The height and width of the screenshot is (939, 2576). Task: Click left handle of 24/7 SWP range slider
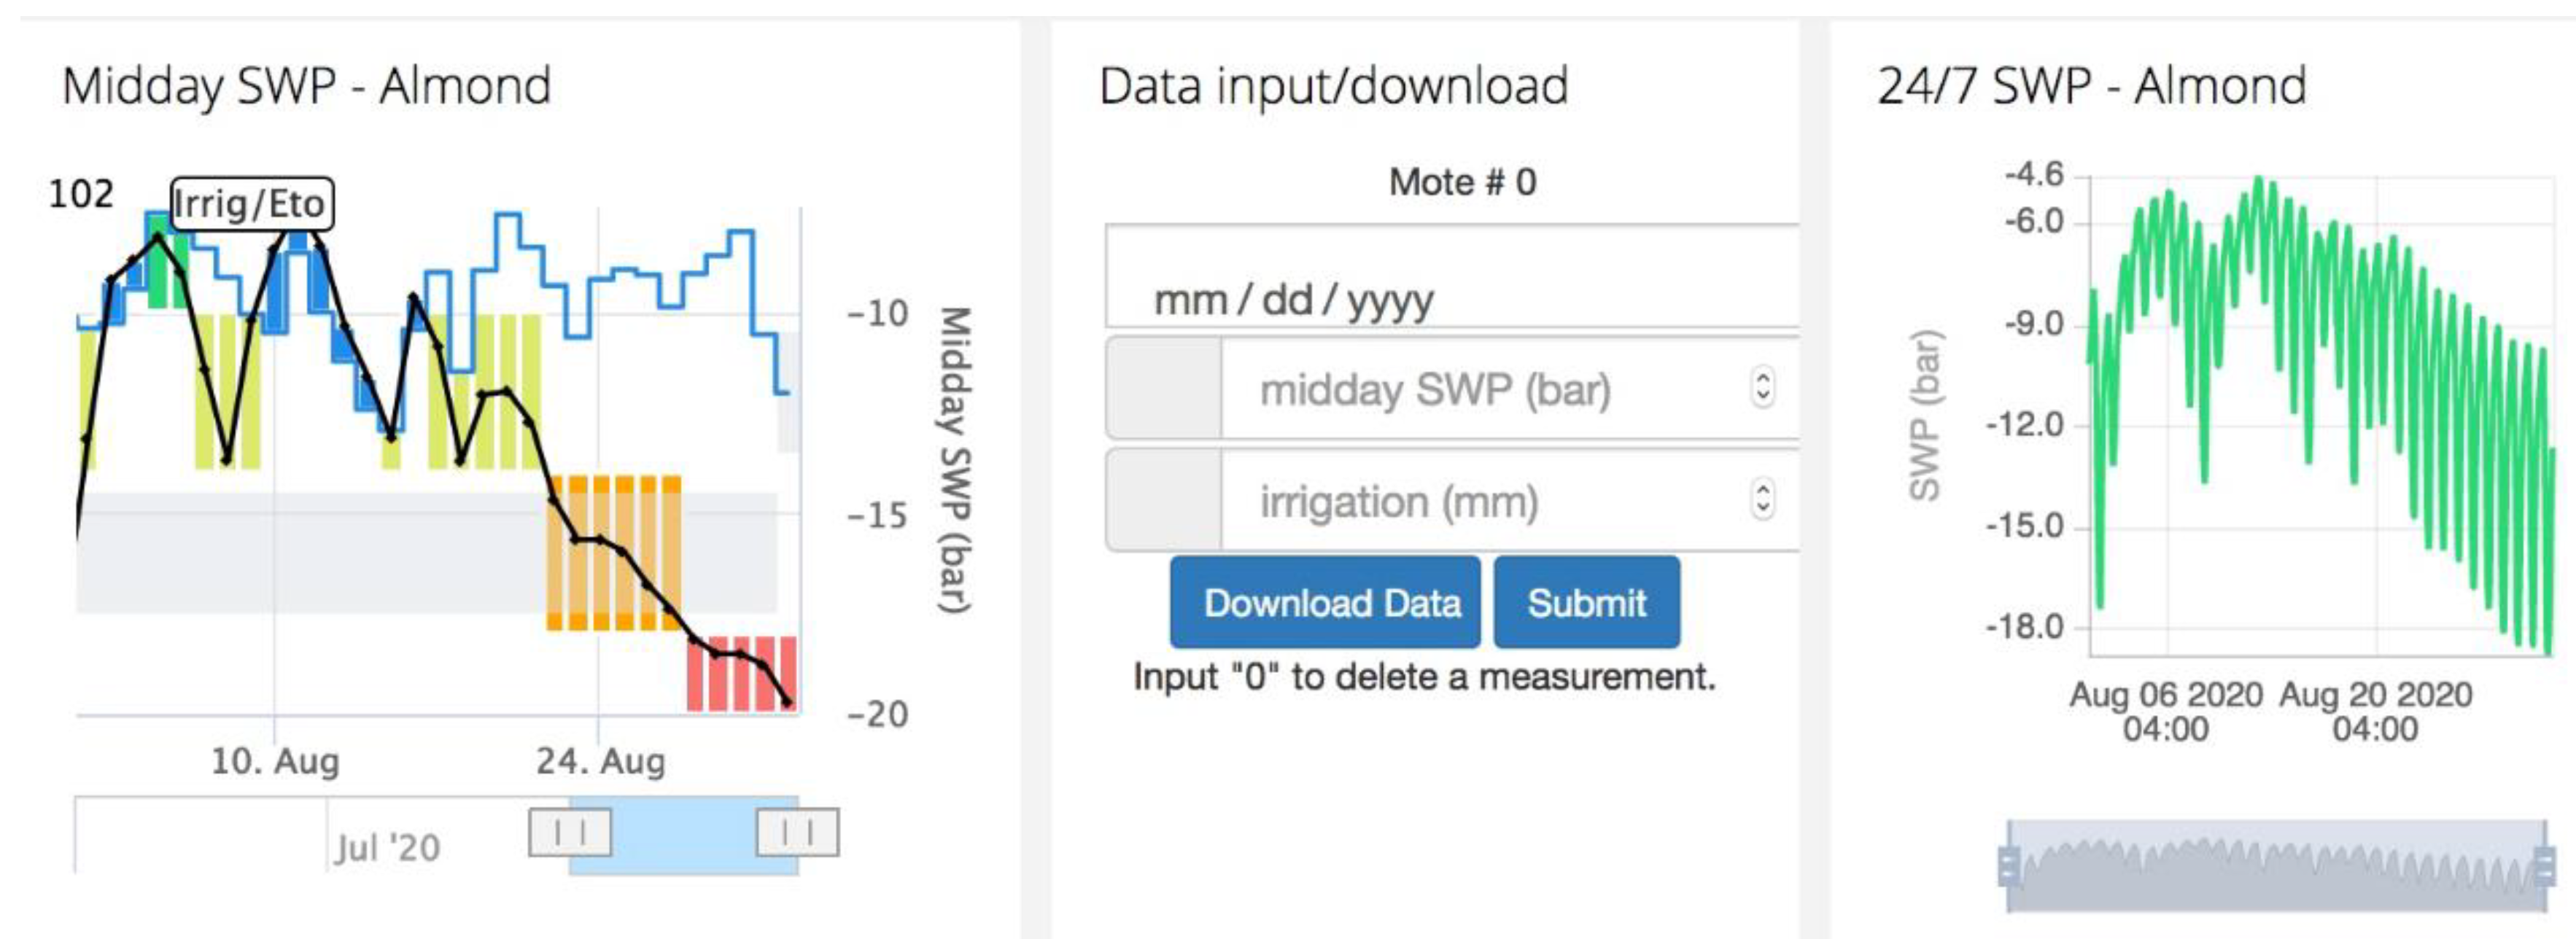coord(2008,866)
